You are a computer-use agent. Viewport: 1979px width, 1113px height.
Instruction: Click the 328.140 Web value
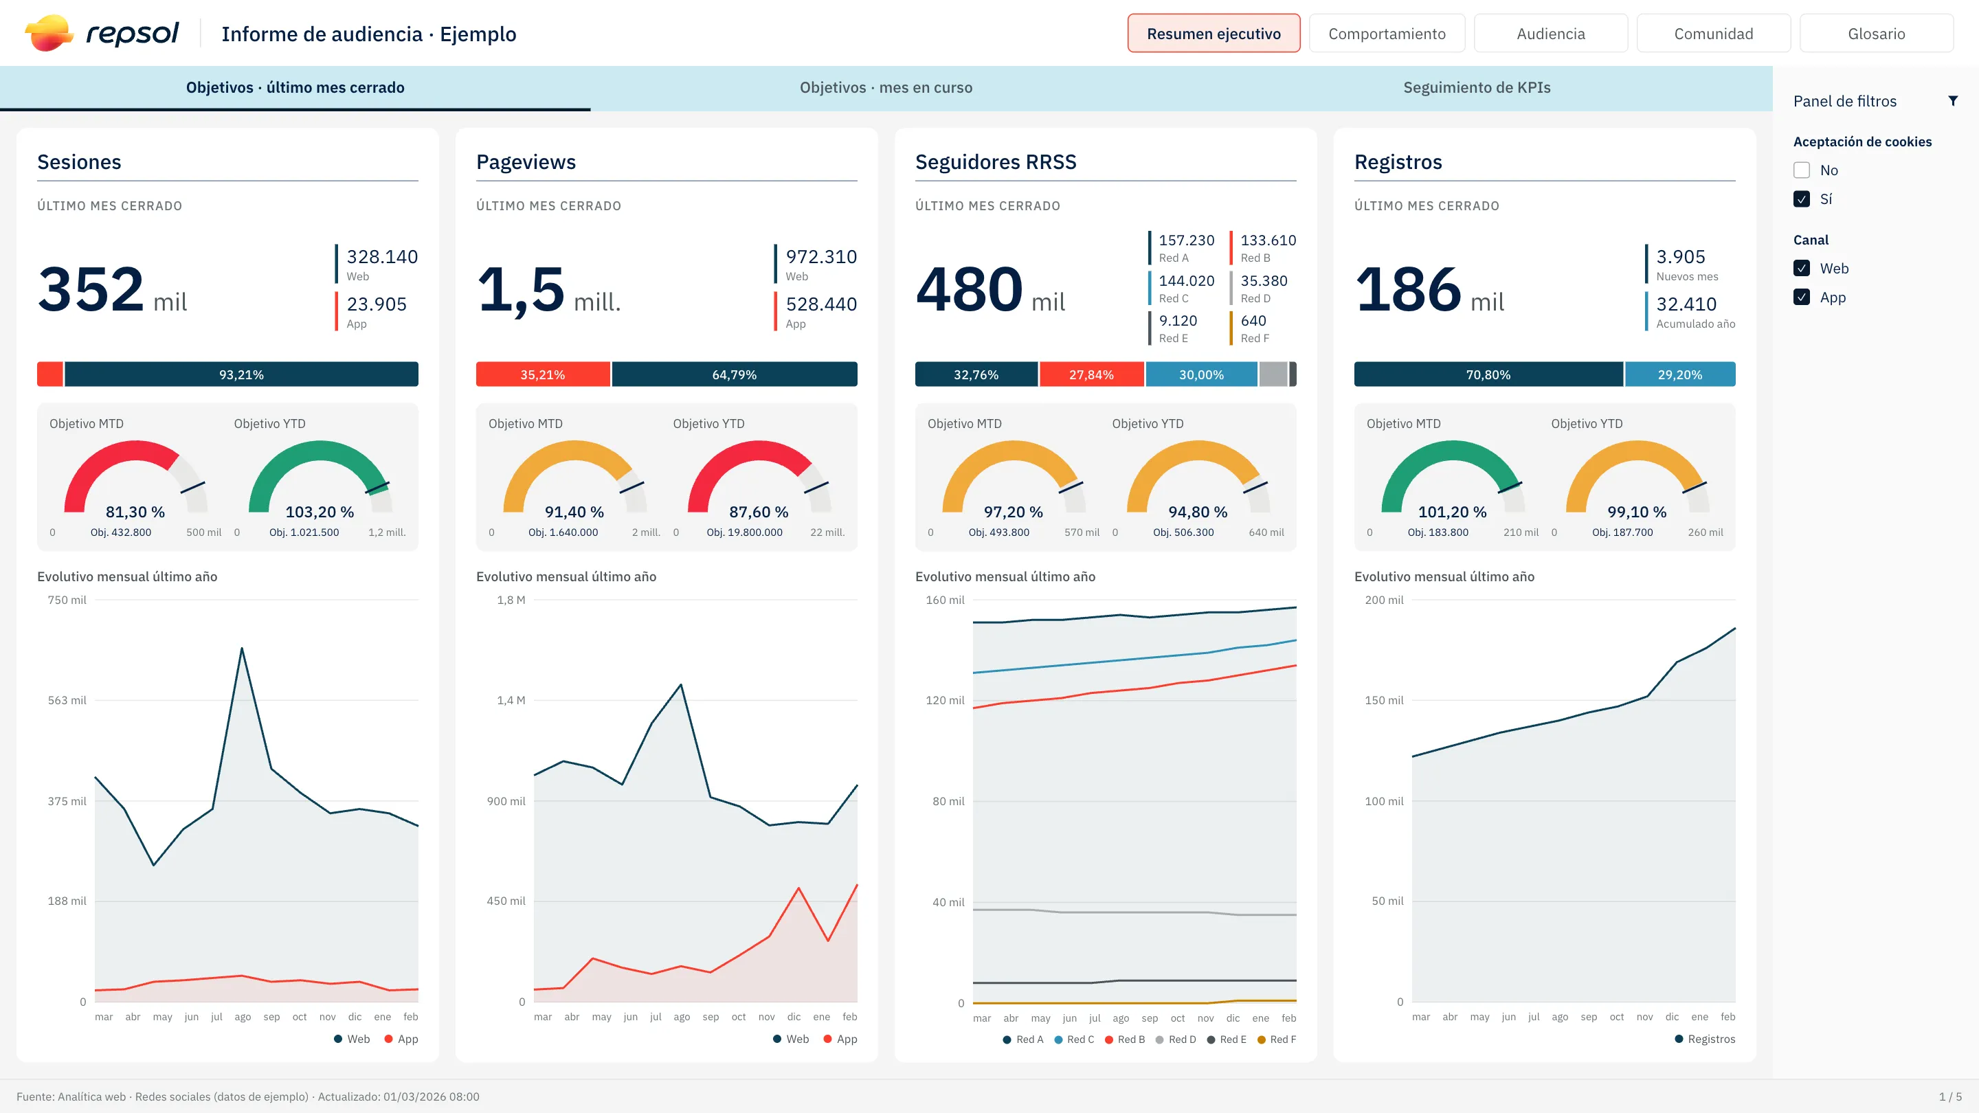pyautogui.click(x=382, y=256)
